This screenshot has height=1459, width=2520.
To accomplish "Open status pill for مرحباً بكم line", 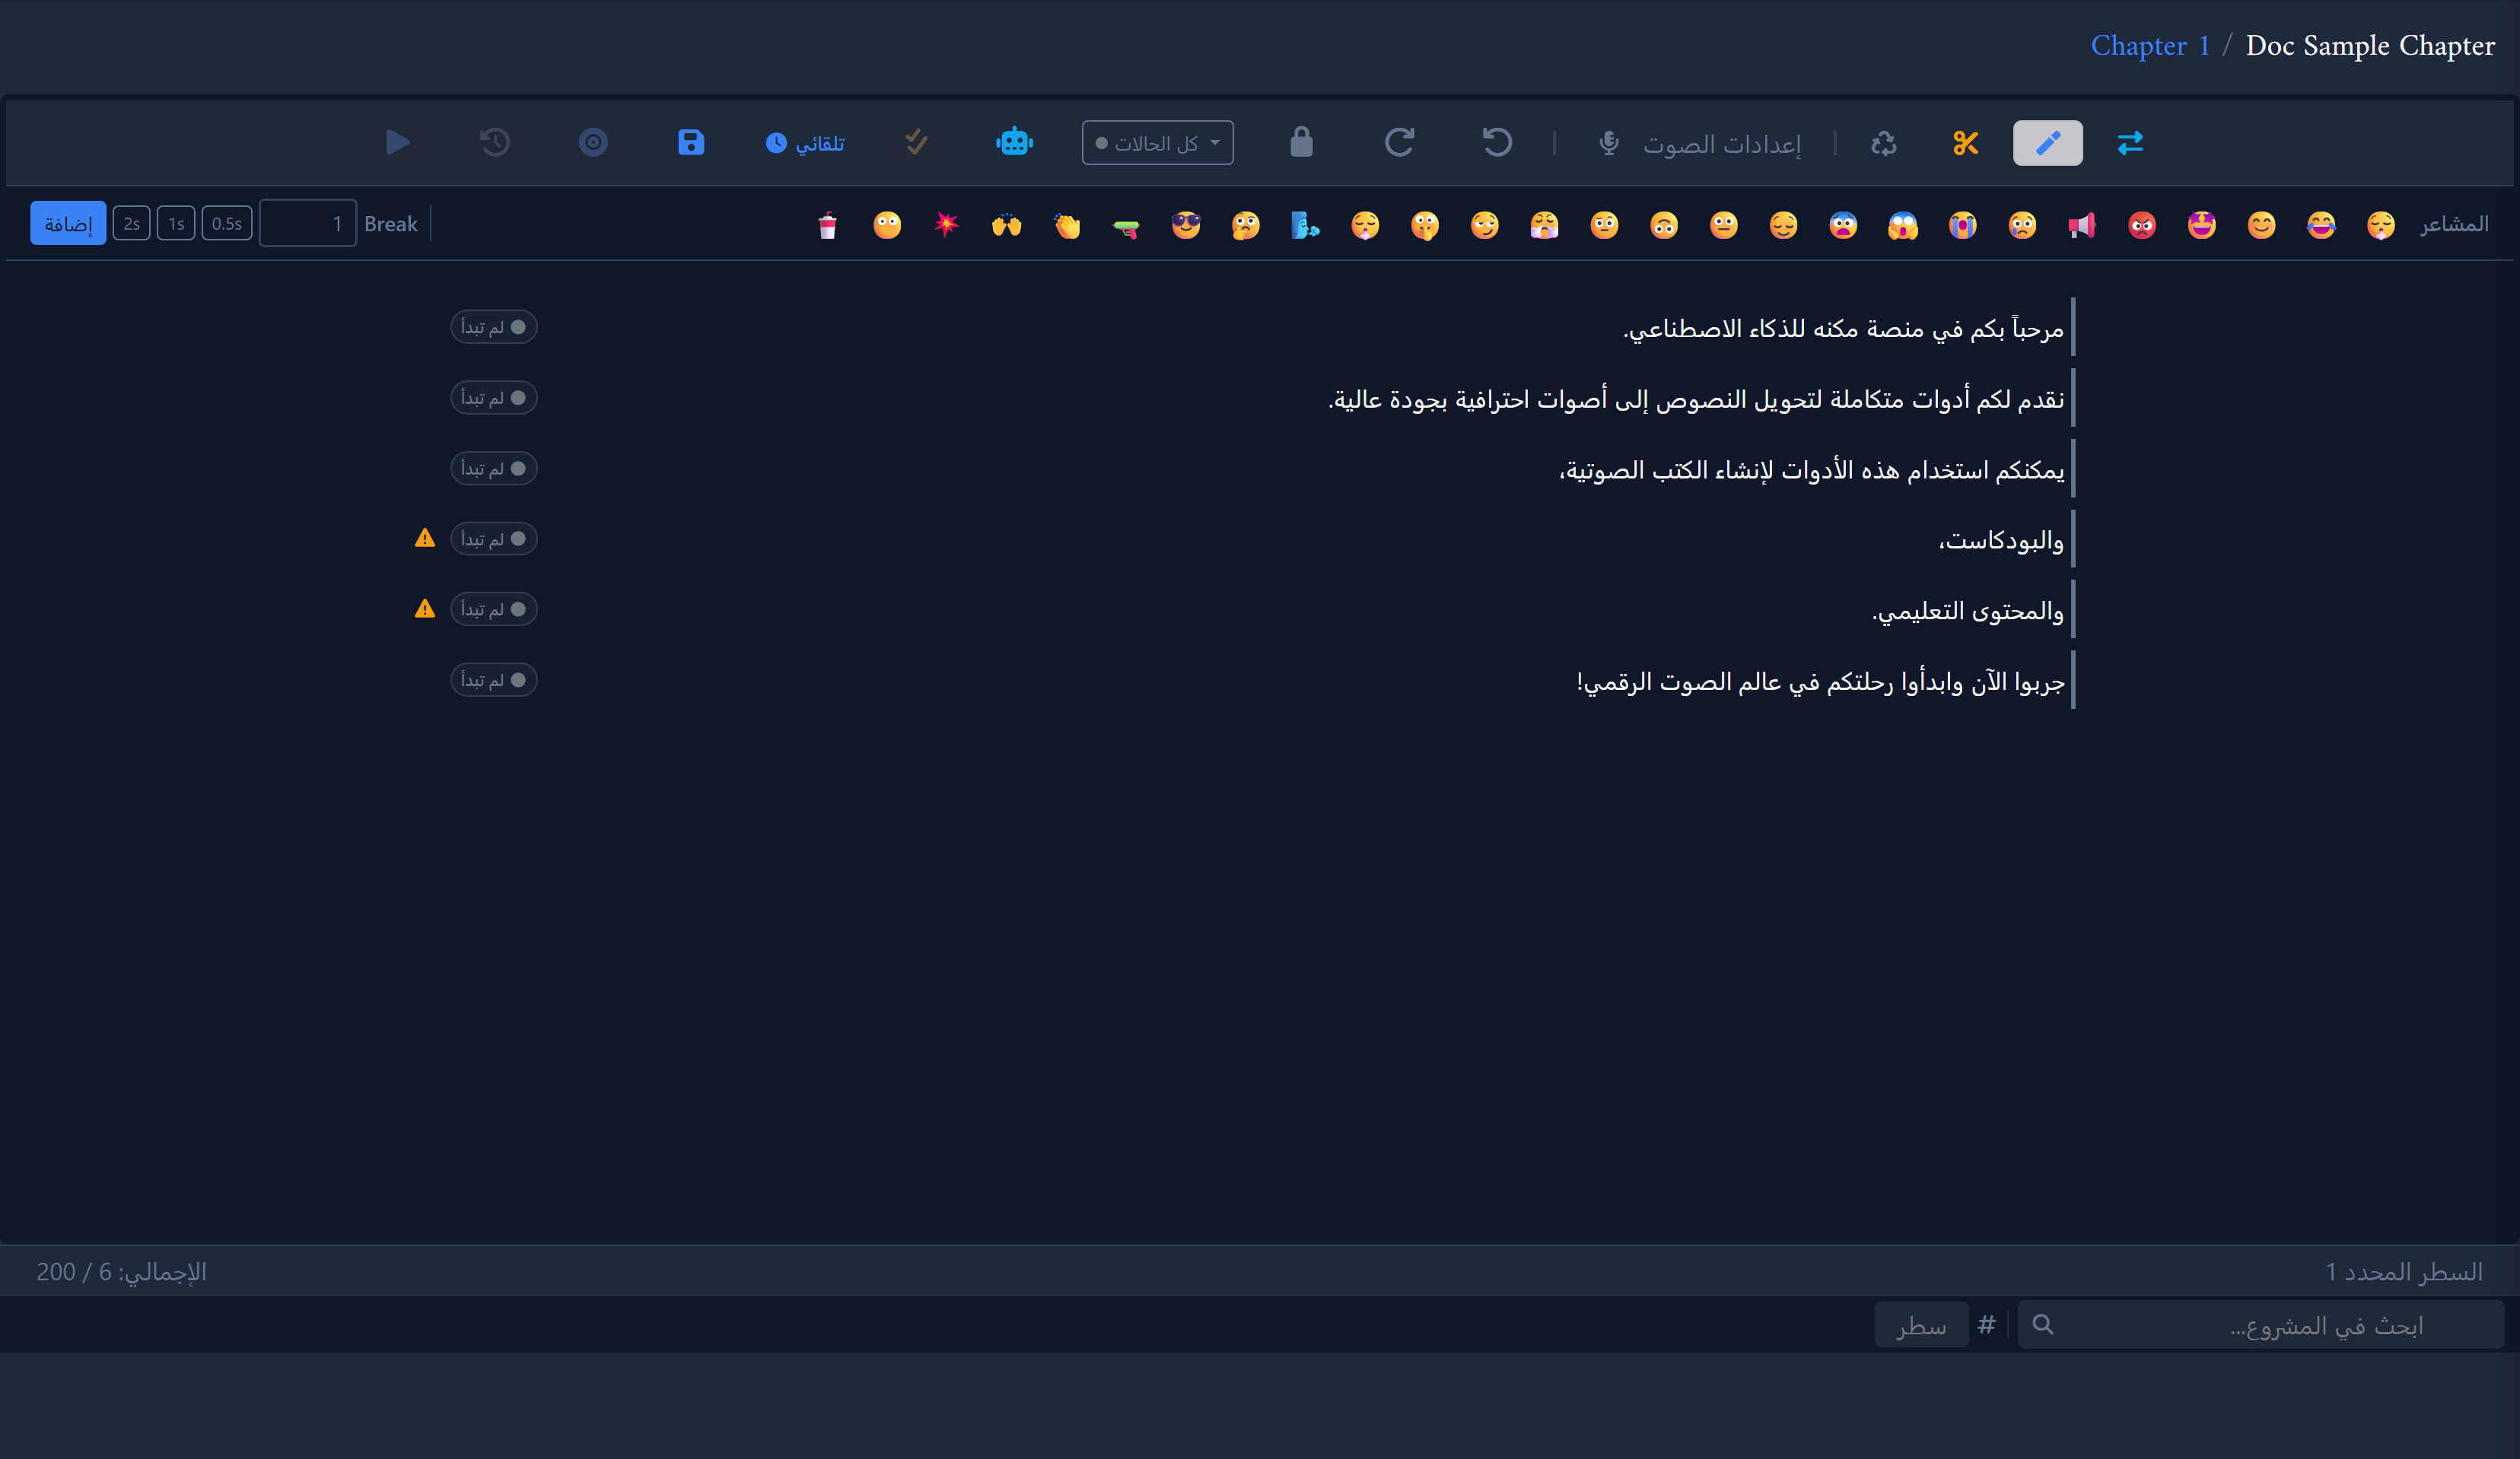I will click(x=494, y=327).
